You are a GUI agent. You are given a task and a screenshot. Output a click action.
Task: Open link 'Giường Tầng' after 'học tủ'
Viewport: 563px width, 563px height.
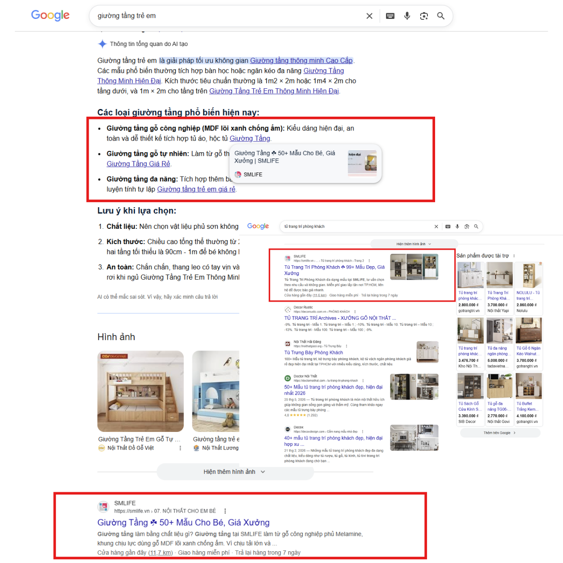click(x=250, y=138)
